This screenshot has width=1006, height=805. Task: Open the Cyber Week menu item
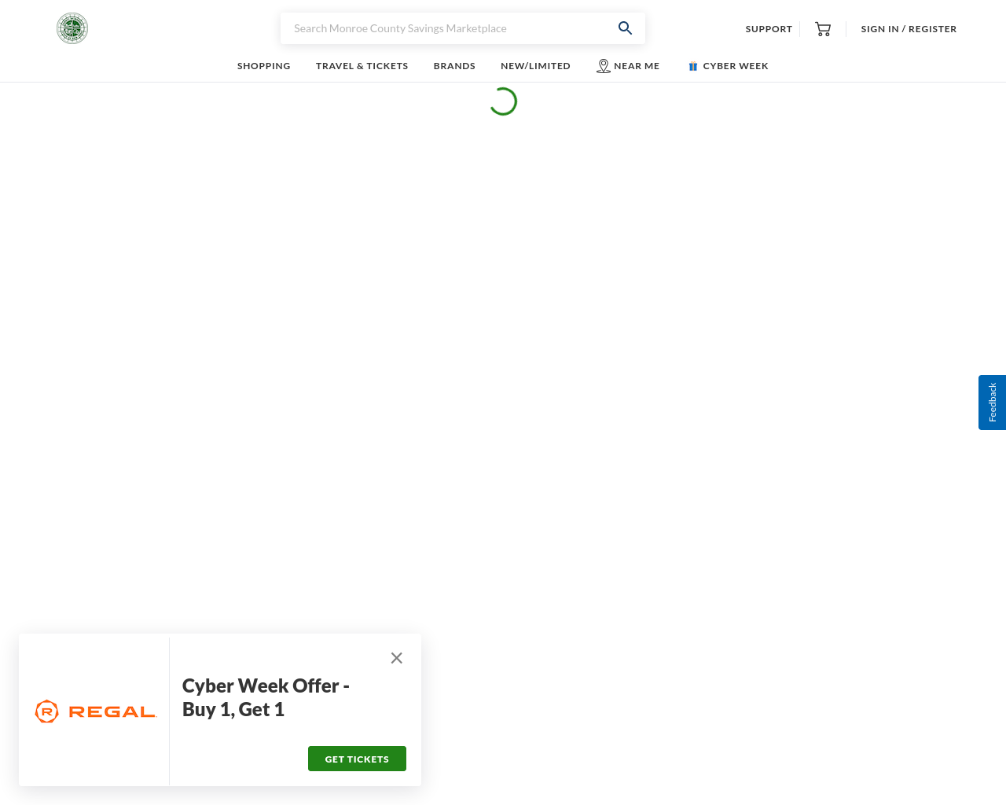(x=728, y=66)
